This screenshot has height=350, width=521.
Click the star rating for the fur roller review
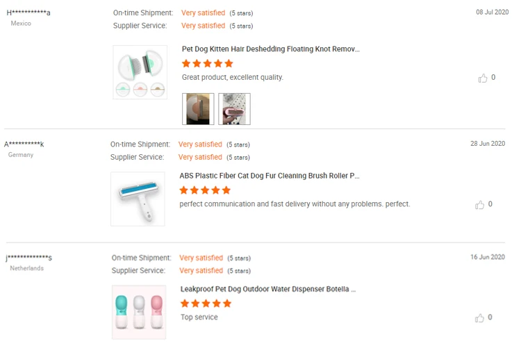205,190
